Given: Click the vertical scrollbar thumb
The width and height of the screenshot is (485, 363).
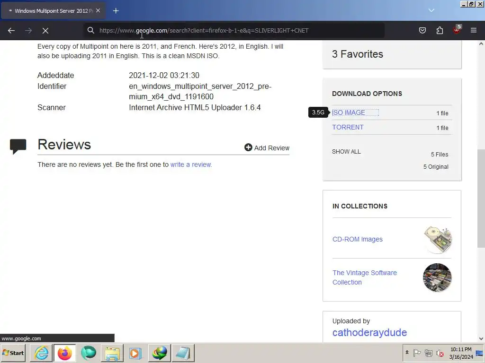Looking at the screenshot, I should (481, 198).
